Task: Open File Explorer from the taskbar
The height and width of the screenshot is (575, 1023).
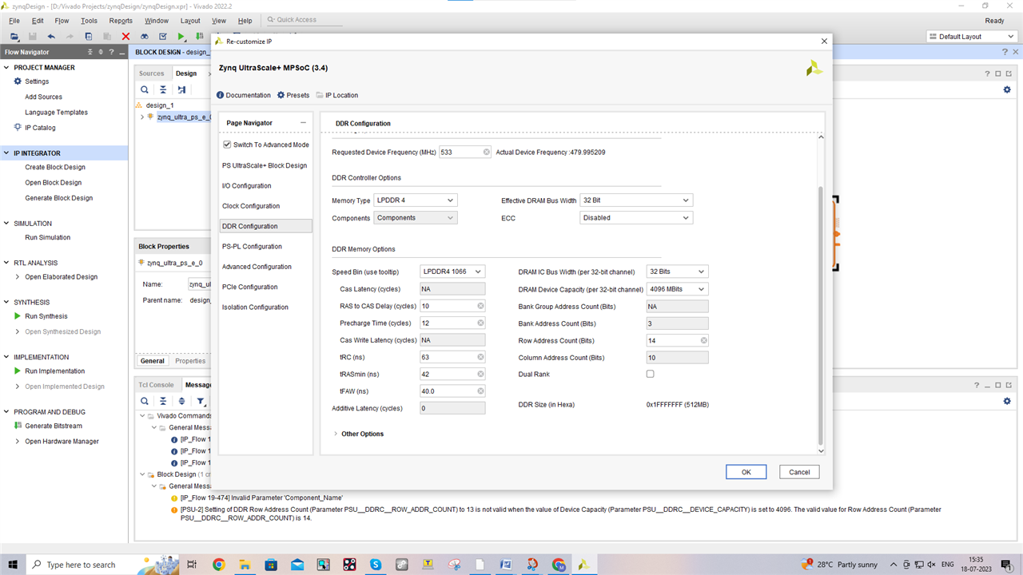Action: pyautogui.click(x=245, y=565)
